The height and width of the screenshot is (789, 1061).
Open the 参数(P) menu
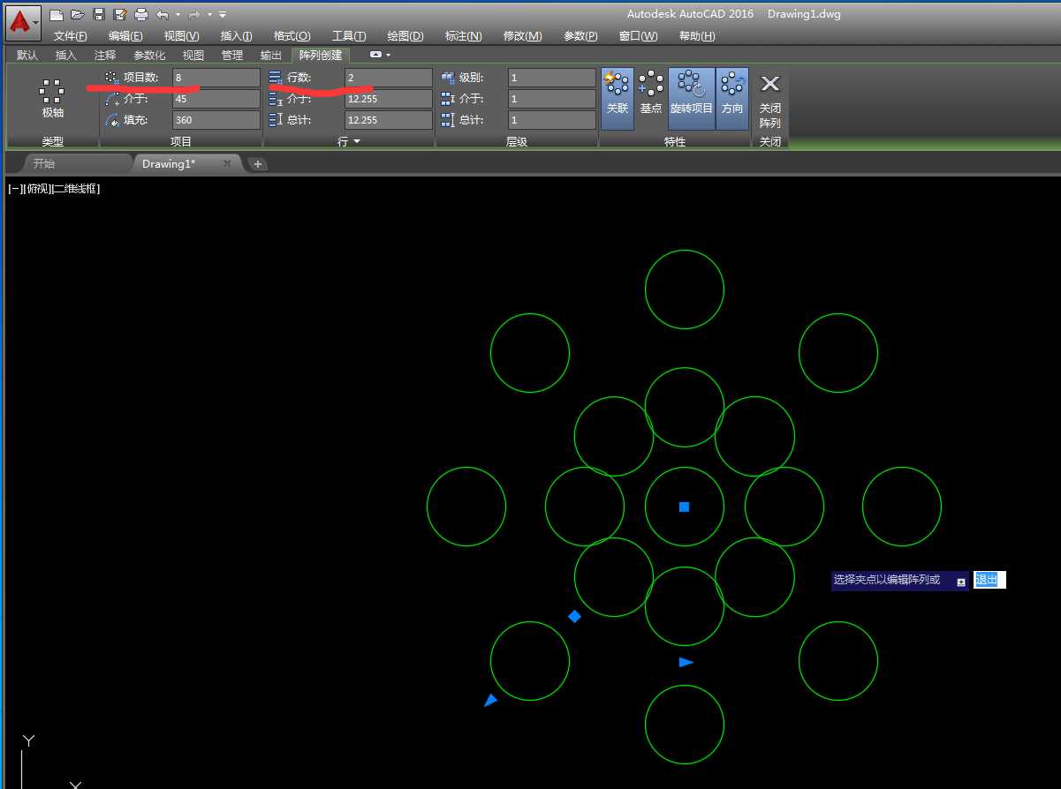click(580, 36)
